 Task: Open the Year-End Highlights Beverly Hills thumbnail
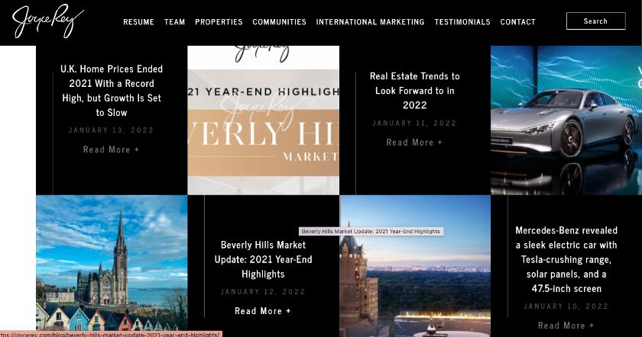(x=263, y=120)
